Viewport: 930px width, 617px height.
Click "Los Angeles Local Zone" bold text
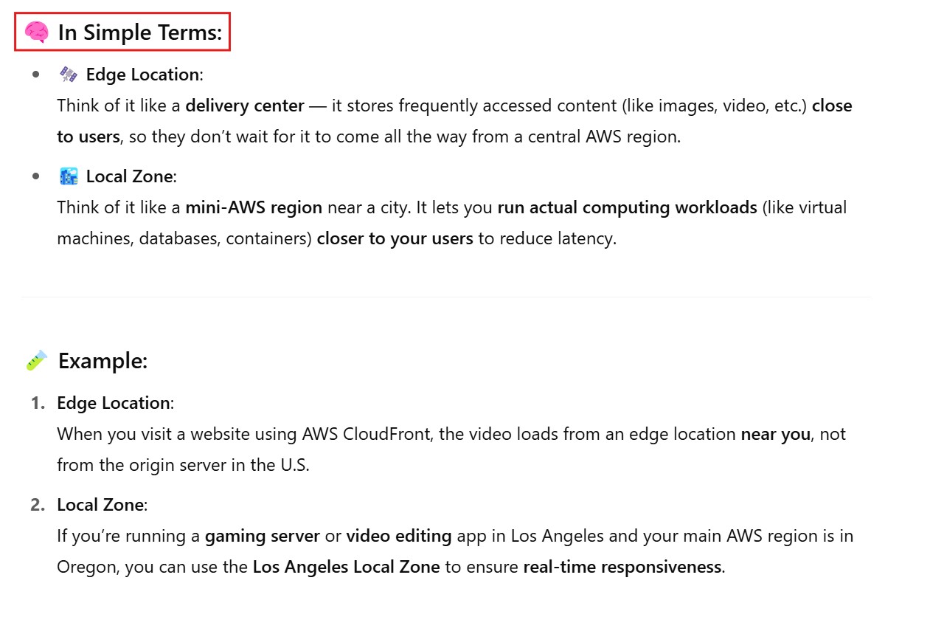pos(346,567)
